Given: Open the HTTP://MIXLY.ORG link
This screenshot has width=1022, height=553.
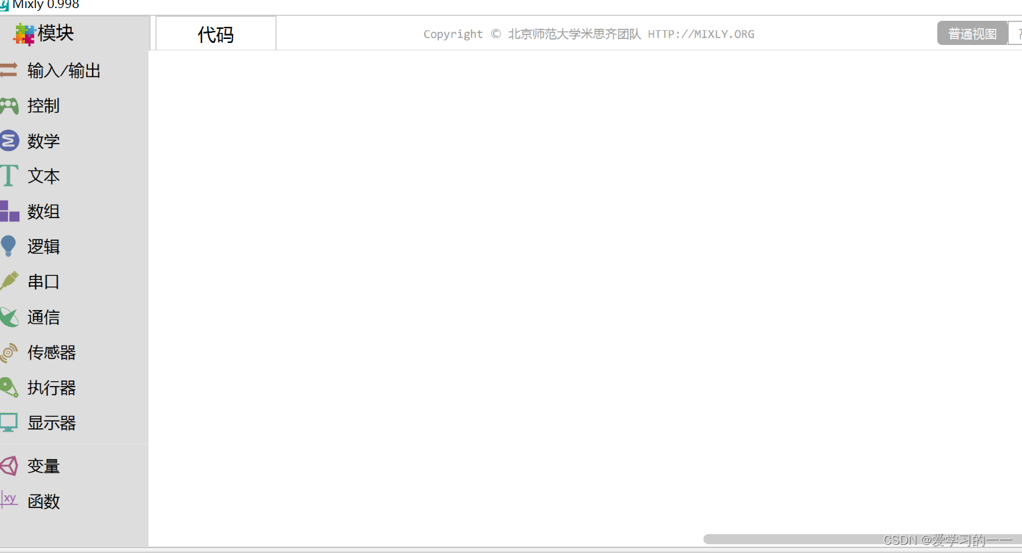Looking at the screenshot, I should coord(701,34).
